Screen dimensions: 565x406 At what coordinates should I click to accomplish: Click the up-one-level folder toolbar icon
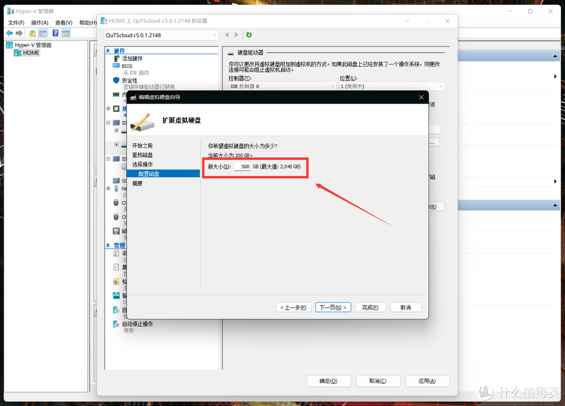(32, 33)
